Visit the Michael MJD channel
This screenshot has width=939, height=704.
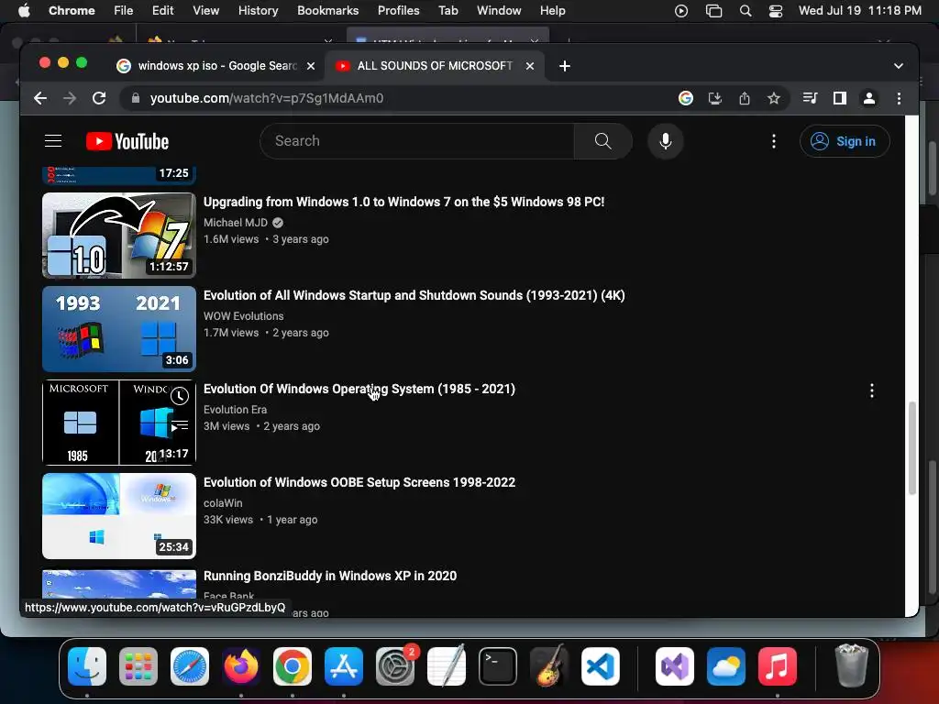[x=236, y=222]
